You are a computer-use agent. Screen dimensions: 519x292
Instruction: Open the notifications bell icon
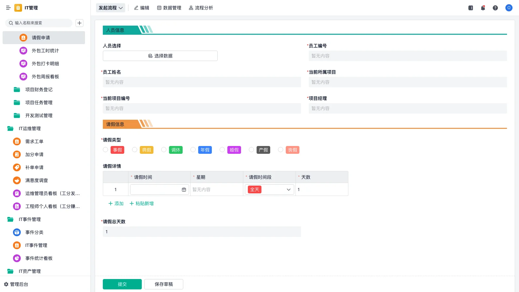[483, 8]
